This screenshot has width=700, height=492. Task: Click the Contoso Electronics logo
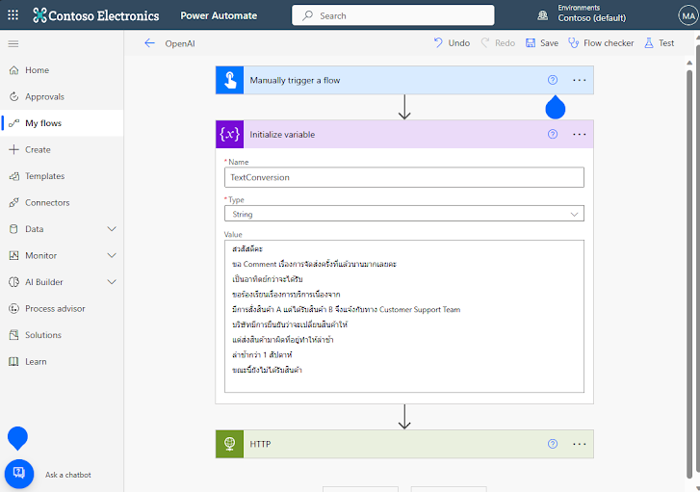coord(96,15)
